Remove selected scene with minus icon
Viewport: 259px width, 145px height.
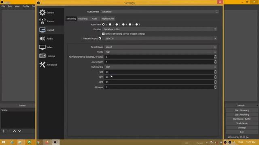[x=8, y=131]
